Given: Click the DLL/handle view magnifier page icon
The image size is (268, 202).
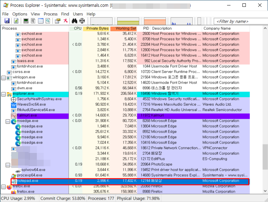Looking at the screenshot, I should (x=48, y=21).
